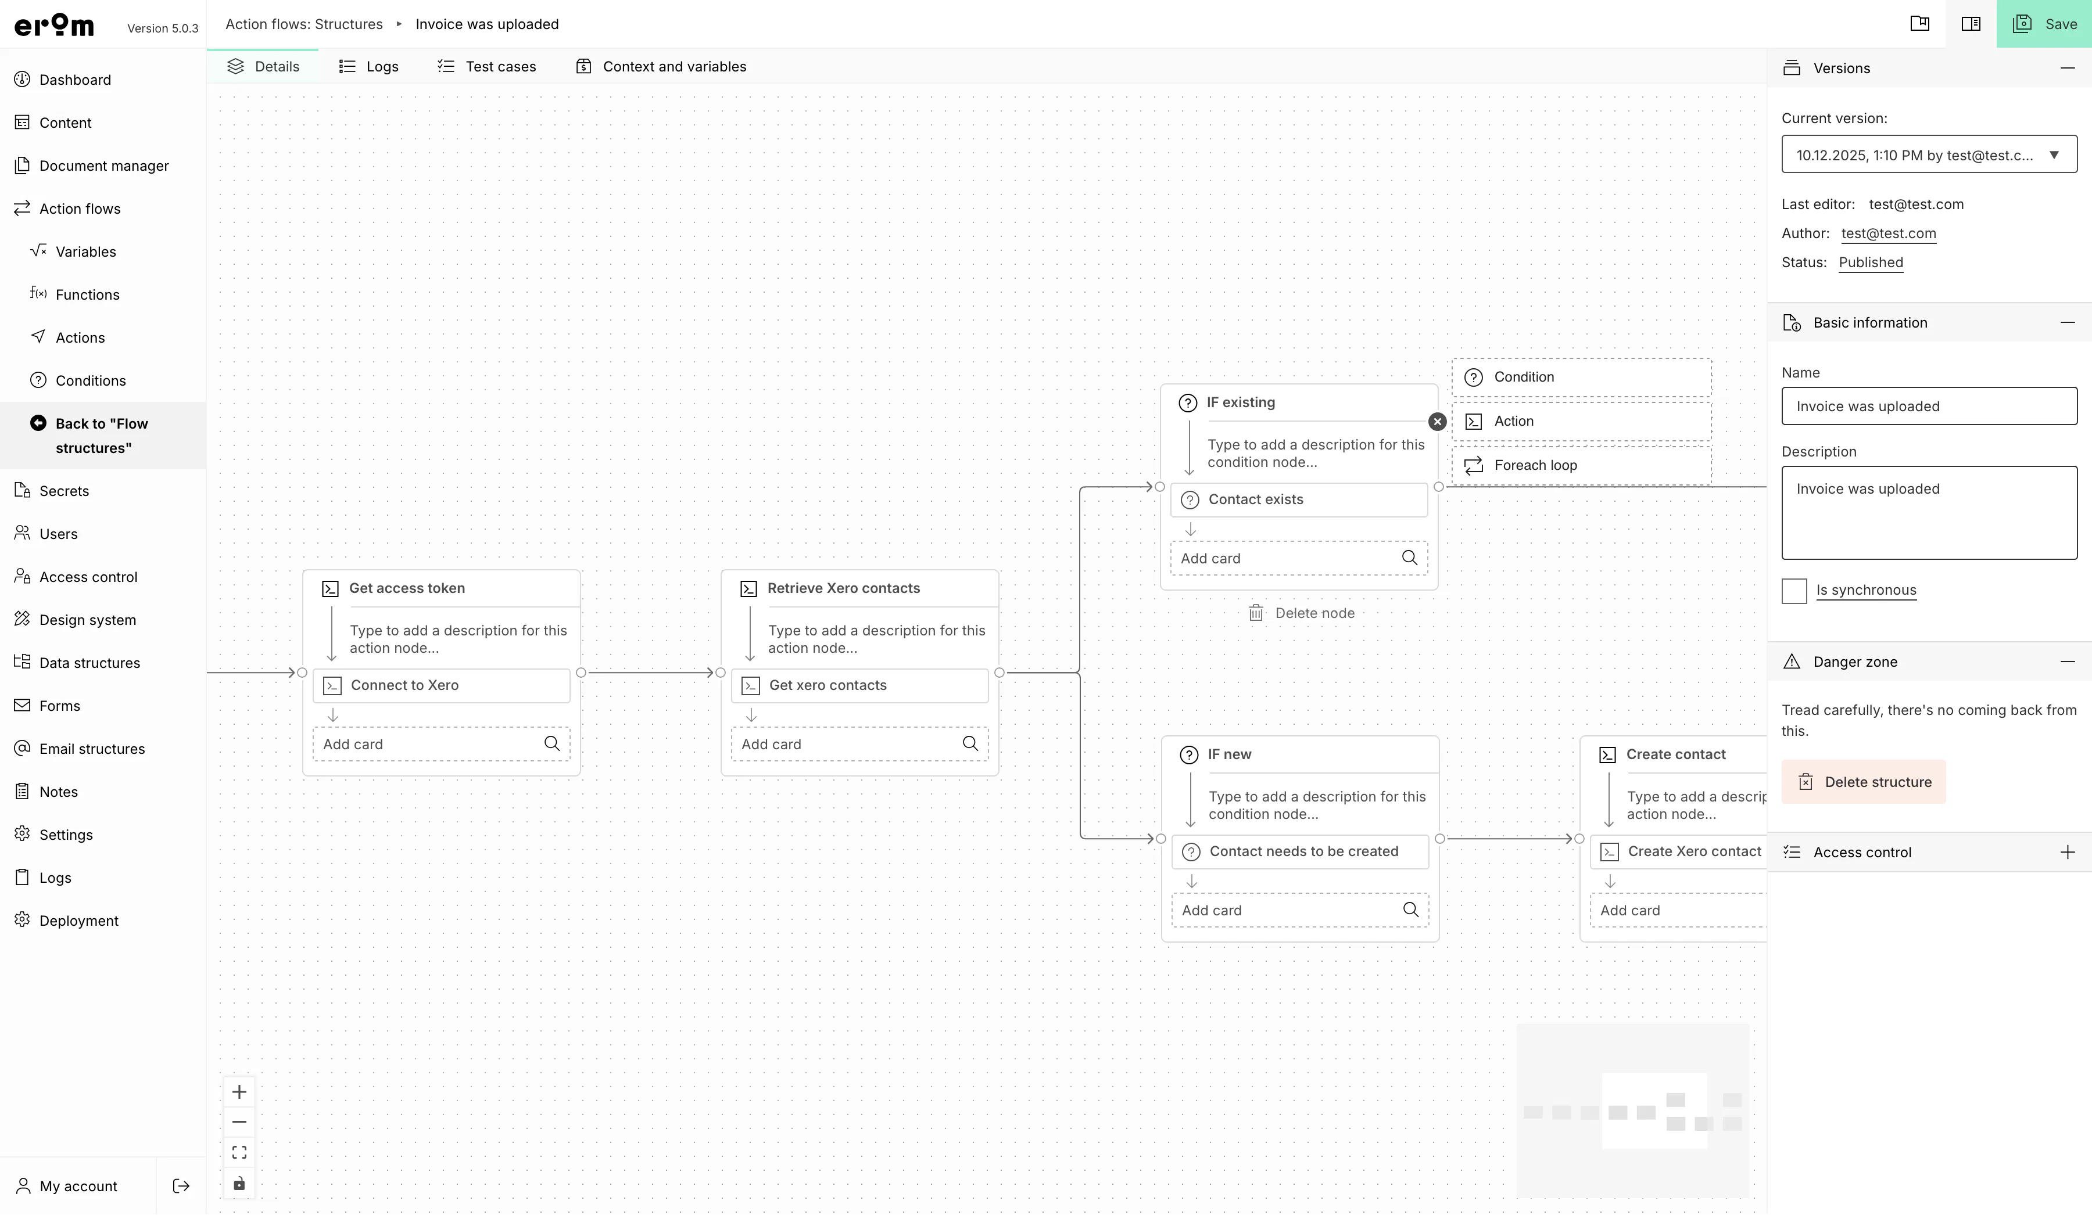Screen dimensions: 2092x1215
Task: Zoom out the canvas with minus icon
Action: click(x=239, y=1122)
